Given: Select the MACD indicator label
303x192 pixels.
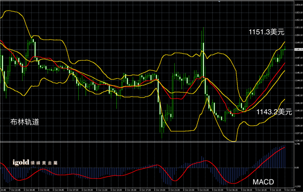Looking at the screenshot, I should (x=263, y=182).
